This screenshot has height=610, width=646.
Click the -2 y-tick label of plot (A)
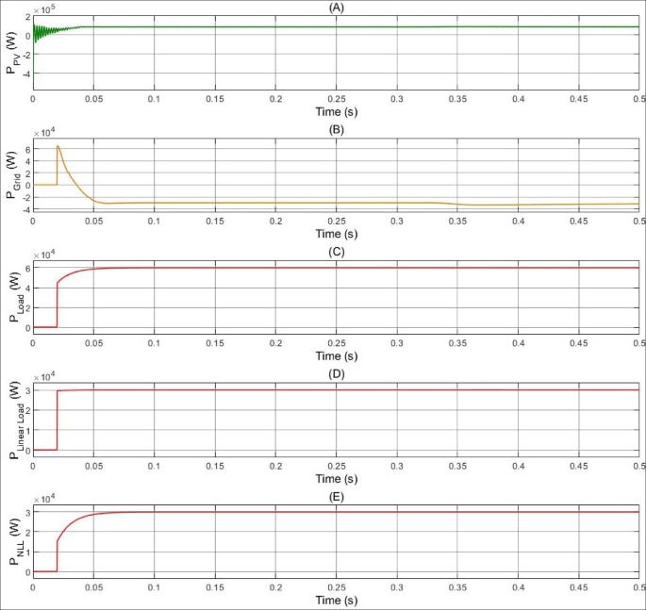[x=26, y=55]
